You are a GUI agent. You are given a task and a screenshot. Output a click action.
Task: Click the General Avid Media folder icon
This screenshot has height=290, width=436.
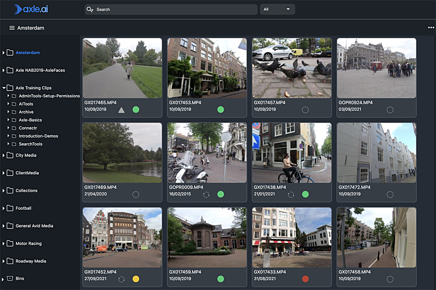pos(10,225)
